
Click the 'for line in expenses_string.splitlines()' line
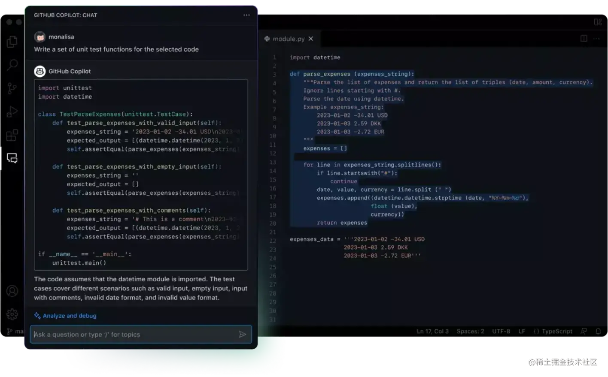(372, 165)
